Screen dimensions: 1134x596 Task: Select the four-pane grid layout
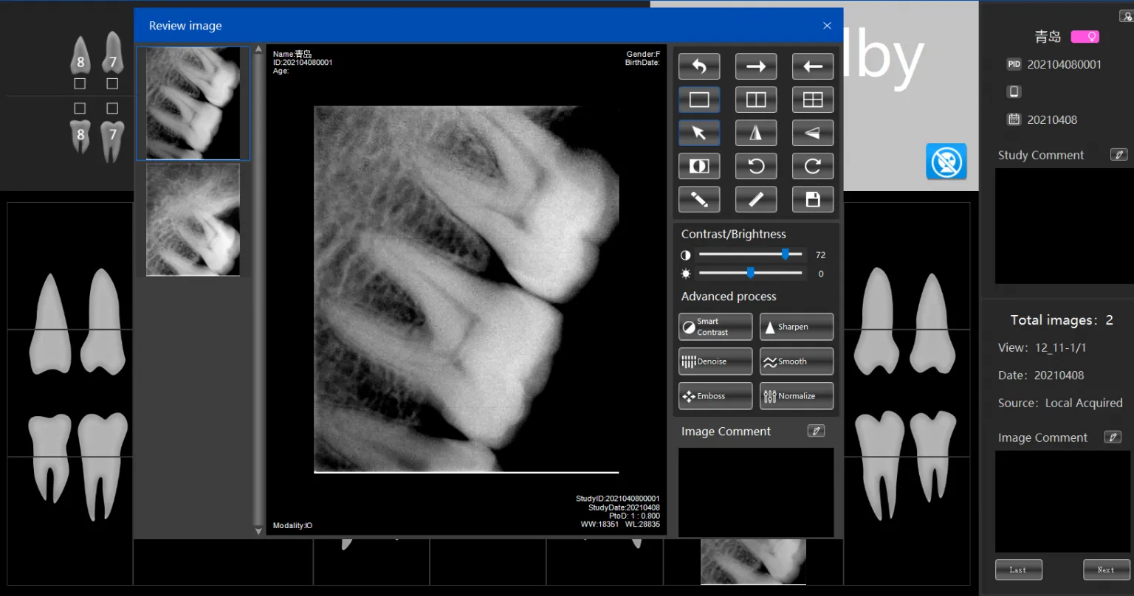(812, 100)
